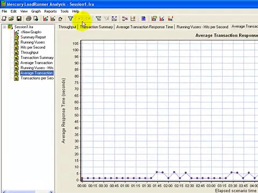This screenshot has width=258, height=193.
Task: Open print preview with the page-and-magnifier icon
Action: tap(35, 18)
